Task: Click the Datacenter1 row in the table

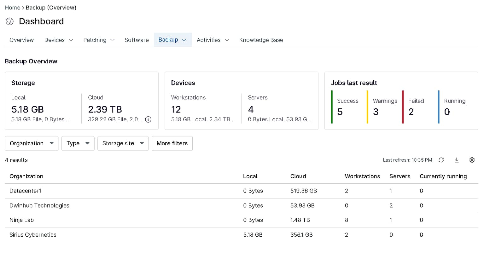Action: pyautogui.click(x=25, y=191)
